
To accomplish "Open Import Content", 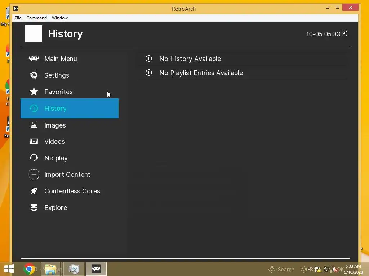I will coord(67,175).
